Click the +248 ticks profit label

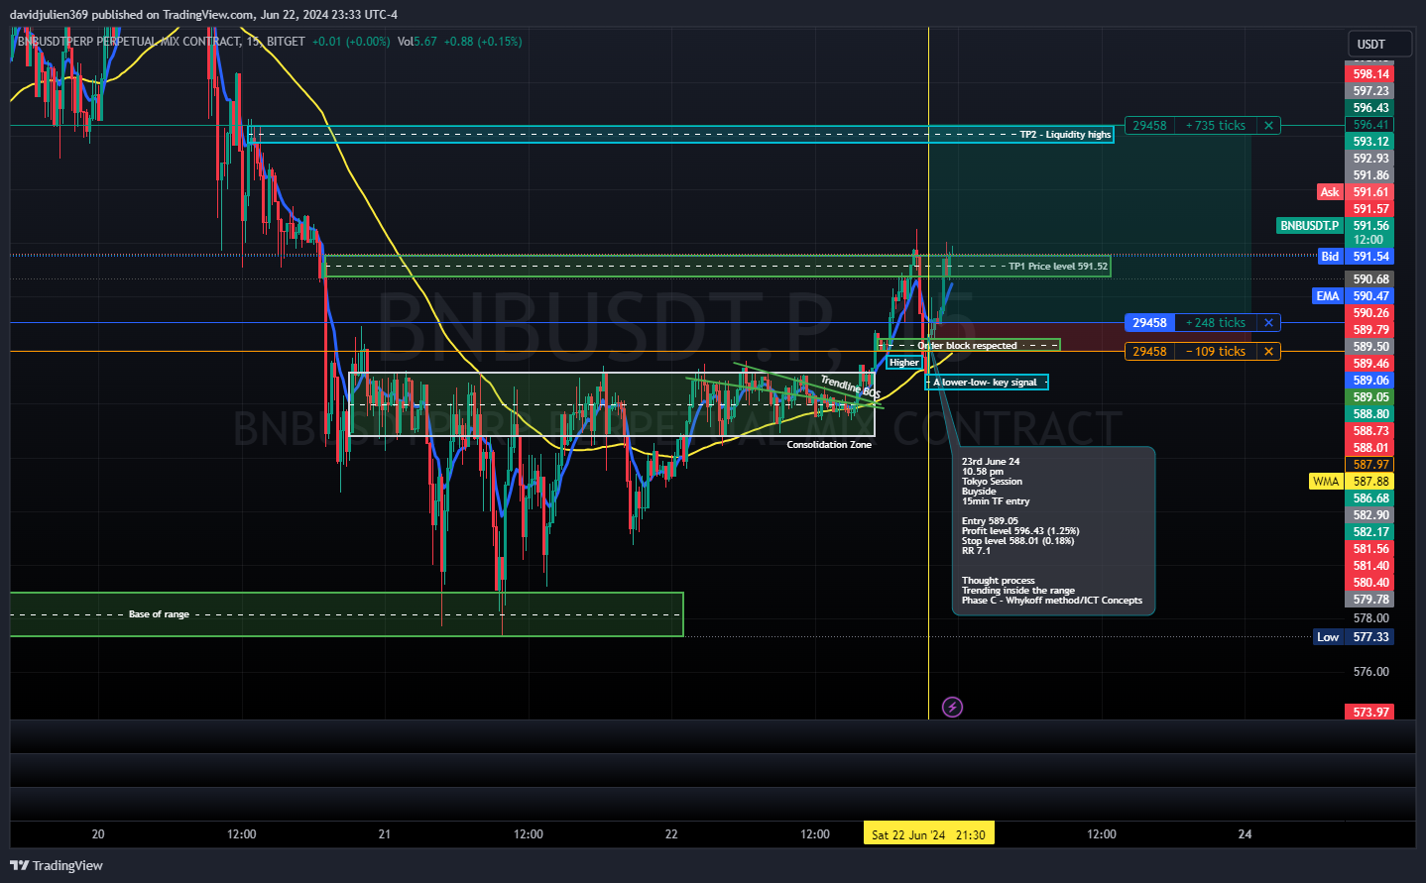pyautogui.click(x=1215, y=323)
